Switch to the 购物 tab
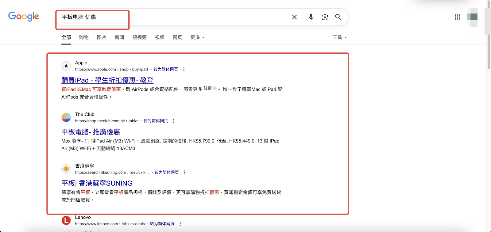Screen dimensions: 491x232 tap(84, 37)
